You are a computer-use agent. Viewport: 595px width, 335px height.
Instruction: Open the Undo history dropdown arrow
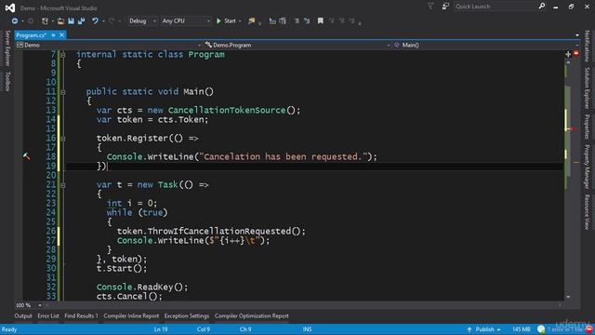tap(103, 20)
